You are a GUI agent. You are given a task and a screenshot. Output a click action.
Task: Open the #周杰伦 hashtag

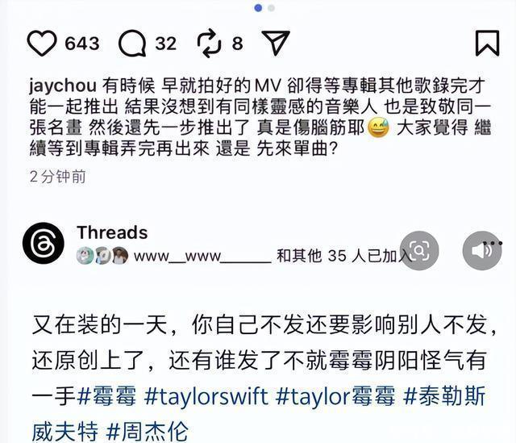148,431
